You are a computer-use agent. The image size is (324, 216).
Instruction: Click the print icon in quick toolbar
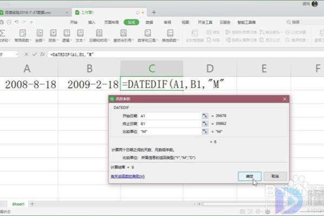tap(9, 22)
